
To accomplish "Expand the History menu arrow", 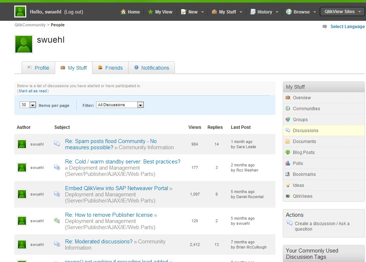I will [277, 12].
